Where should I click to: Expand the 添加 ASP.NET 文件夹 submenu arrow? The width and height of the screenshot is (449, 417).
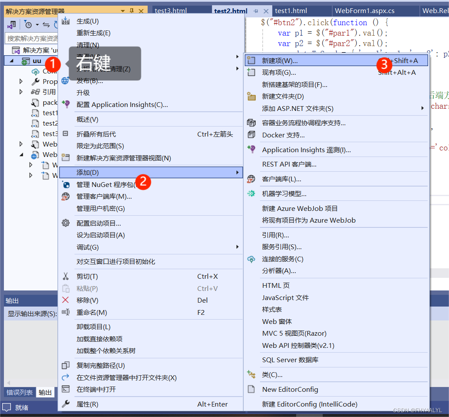[x=423, y=108]
